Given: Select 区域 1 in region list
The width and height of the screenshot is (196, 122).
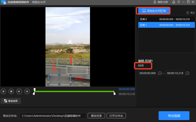Looking at the screenshot, I should tap(167, 25).
